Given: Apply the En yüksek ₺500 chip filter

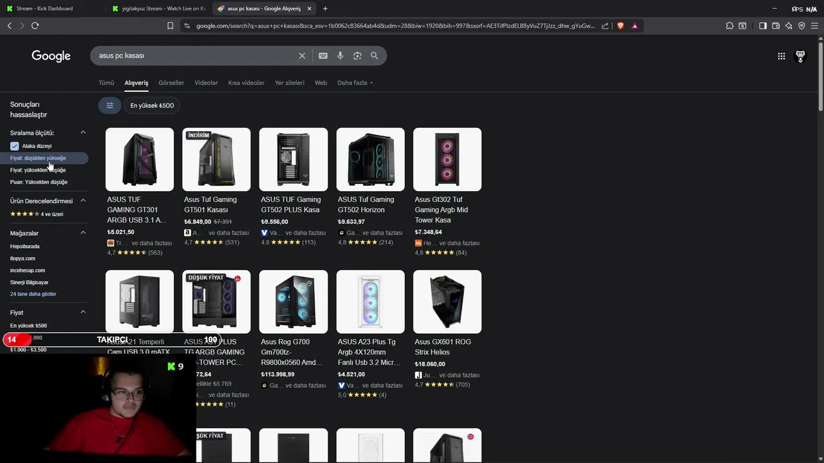Looking at the screenshot, I should tap(152, 105).
